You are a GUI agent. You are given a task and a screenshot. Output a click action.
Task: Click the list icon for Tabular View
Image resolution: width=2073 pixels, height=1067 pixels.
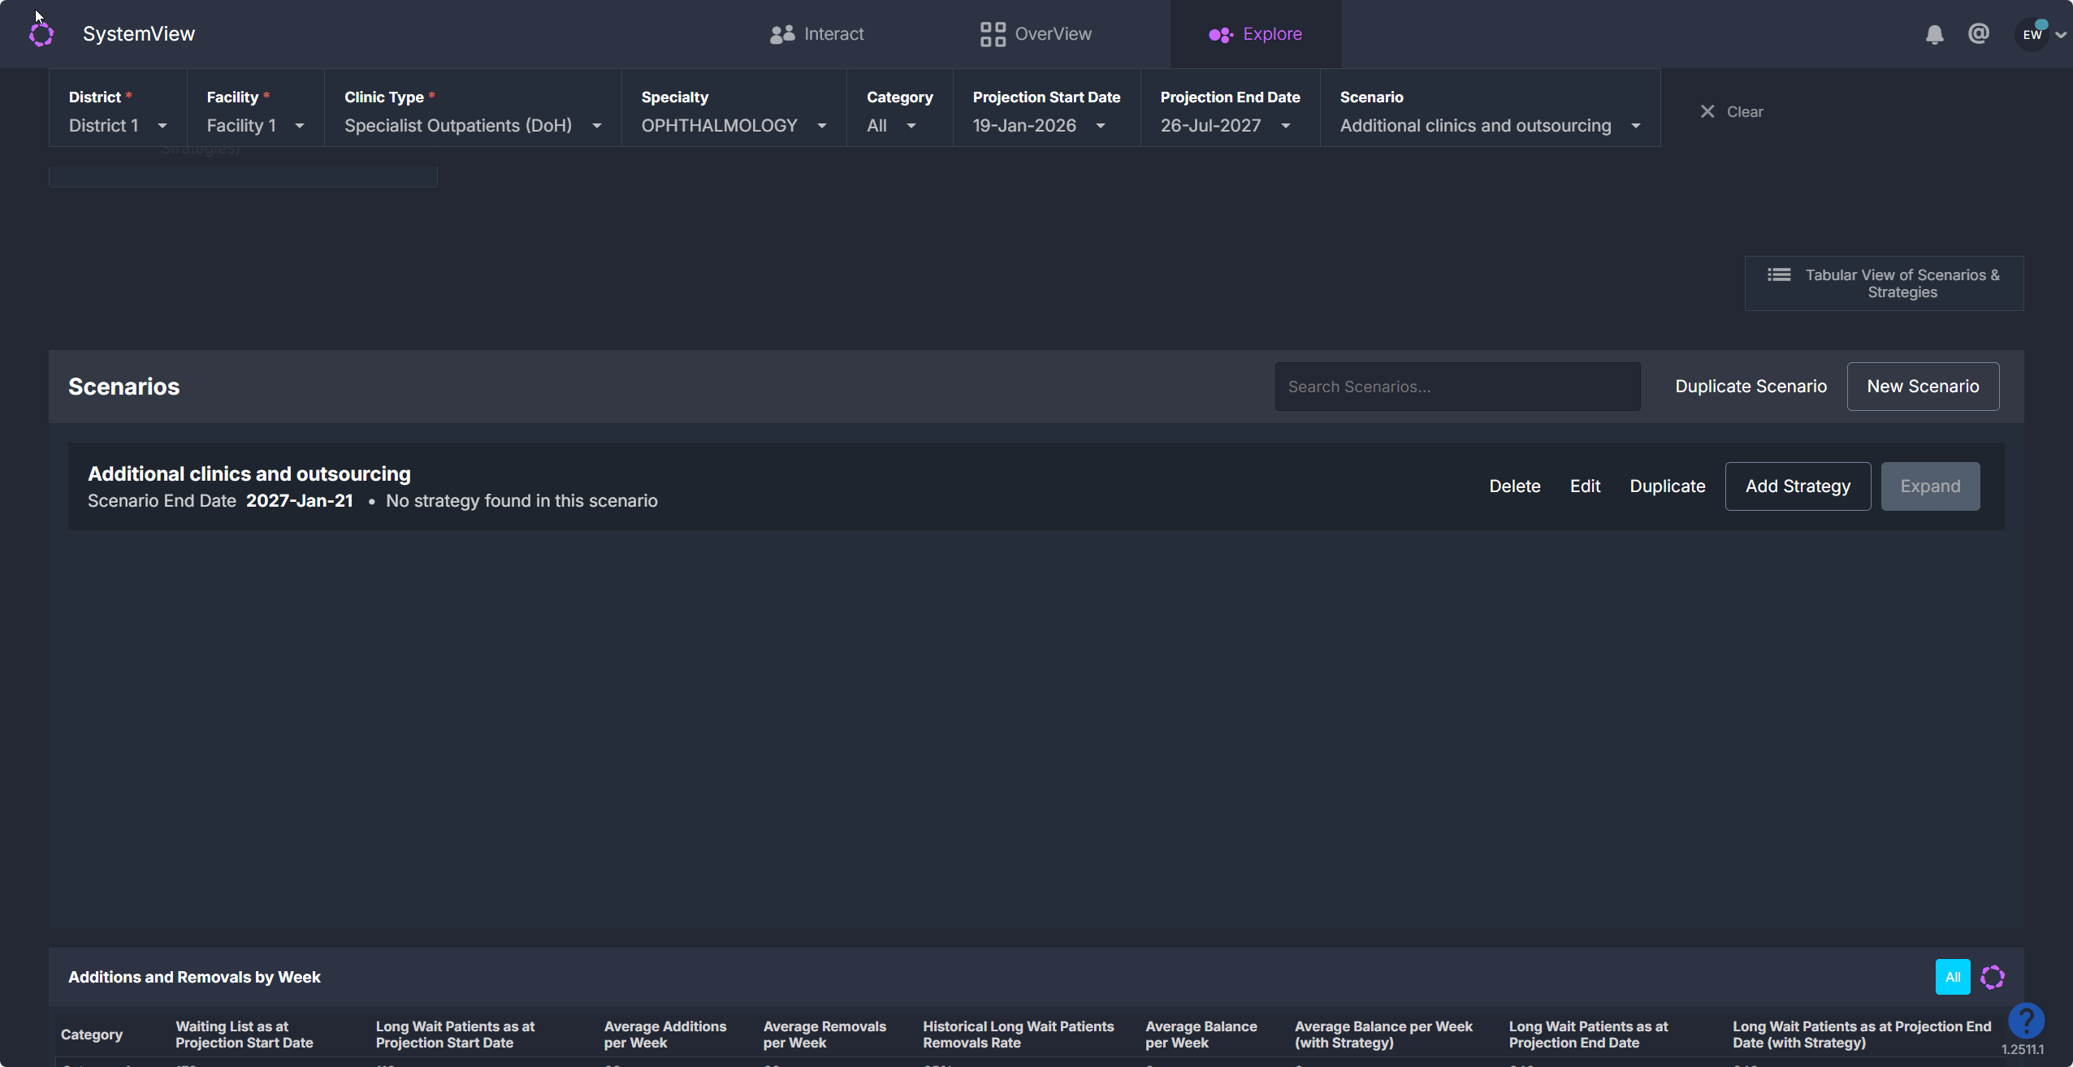[1779, 275]
